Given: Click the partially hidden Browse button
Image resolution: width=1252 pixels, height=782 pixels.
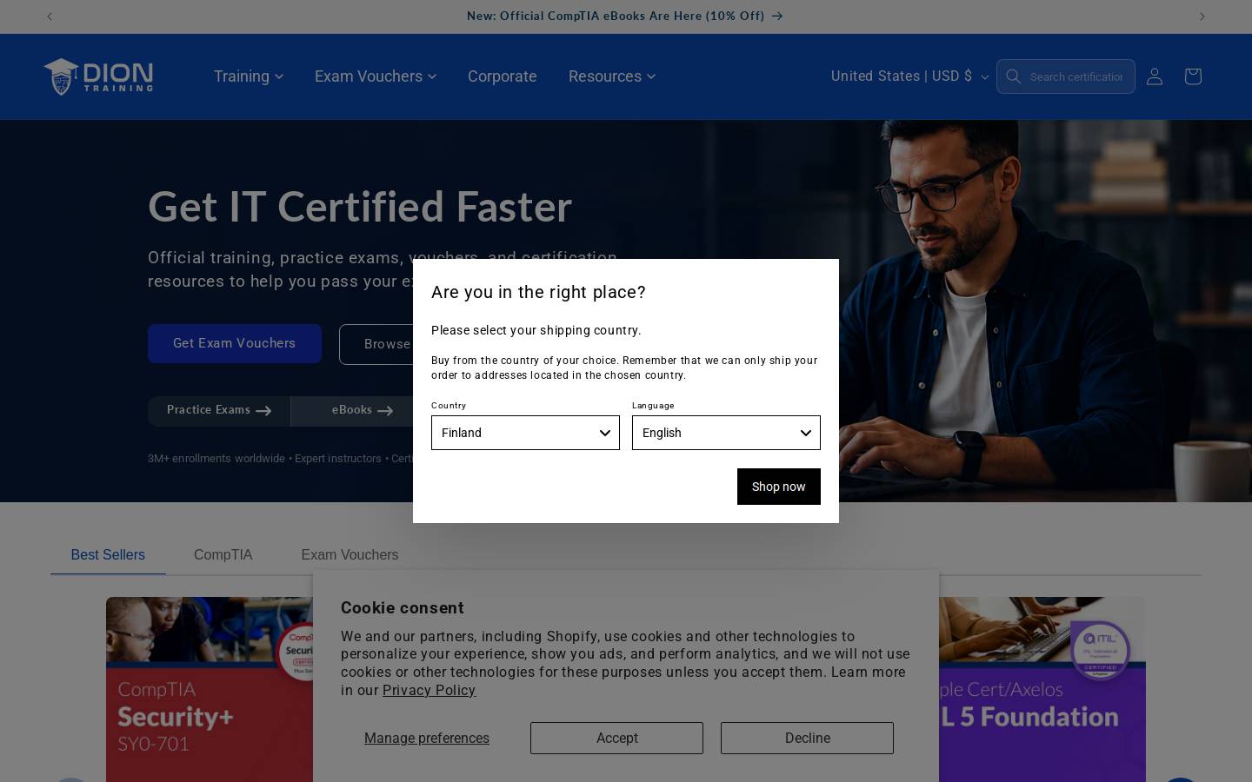Looking at the screenshot, I should point(376,344).
